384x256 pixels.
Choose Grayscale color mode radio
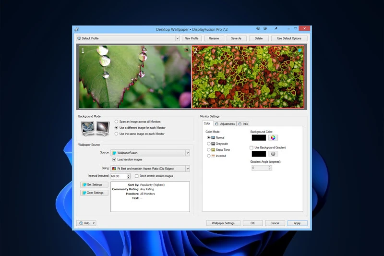[x=209, y=144]
